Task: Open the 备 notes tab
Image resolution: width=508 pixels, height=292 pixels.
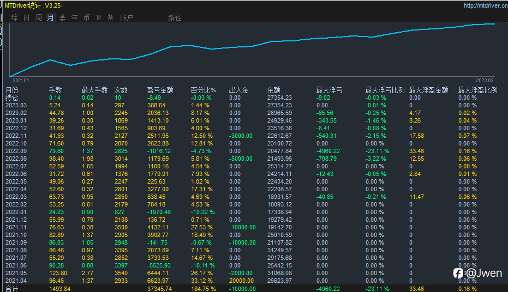Action: 110,17
